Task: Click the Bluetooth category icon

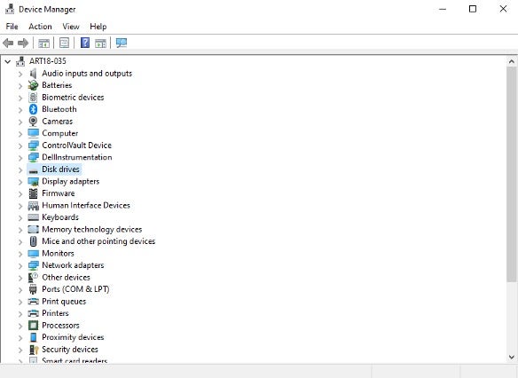Action: (x=33, y=109)
